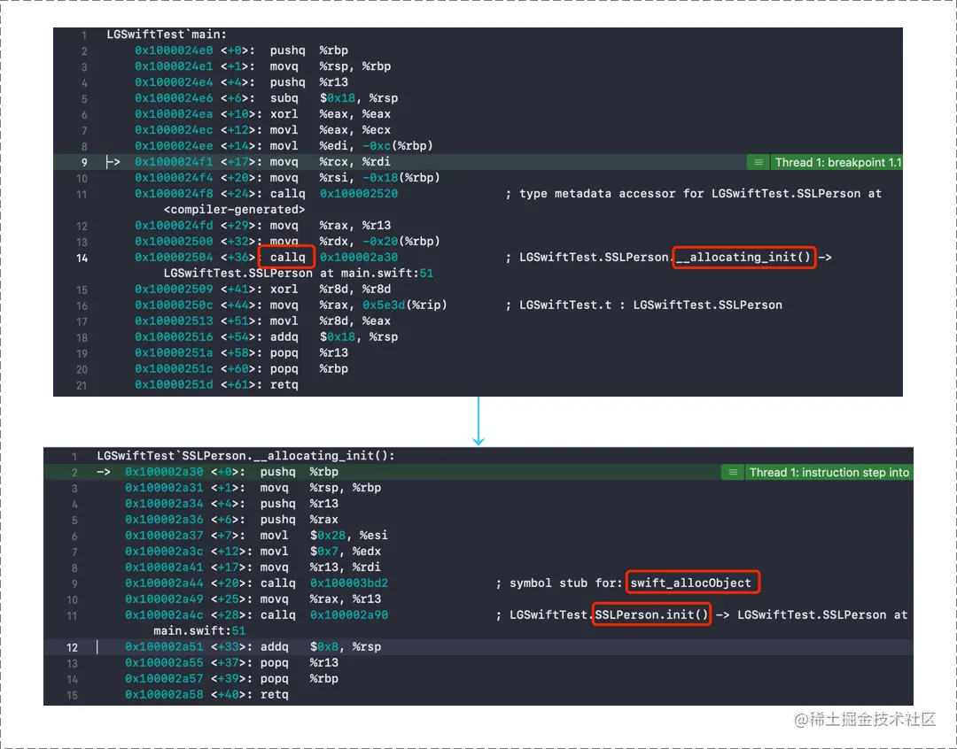Image resolution: width=957 pixels, height=749 pixels.
Task: Click the 'at main.swift:51' text in main panel
Action: click(377, 273)
